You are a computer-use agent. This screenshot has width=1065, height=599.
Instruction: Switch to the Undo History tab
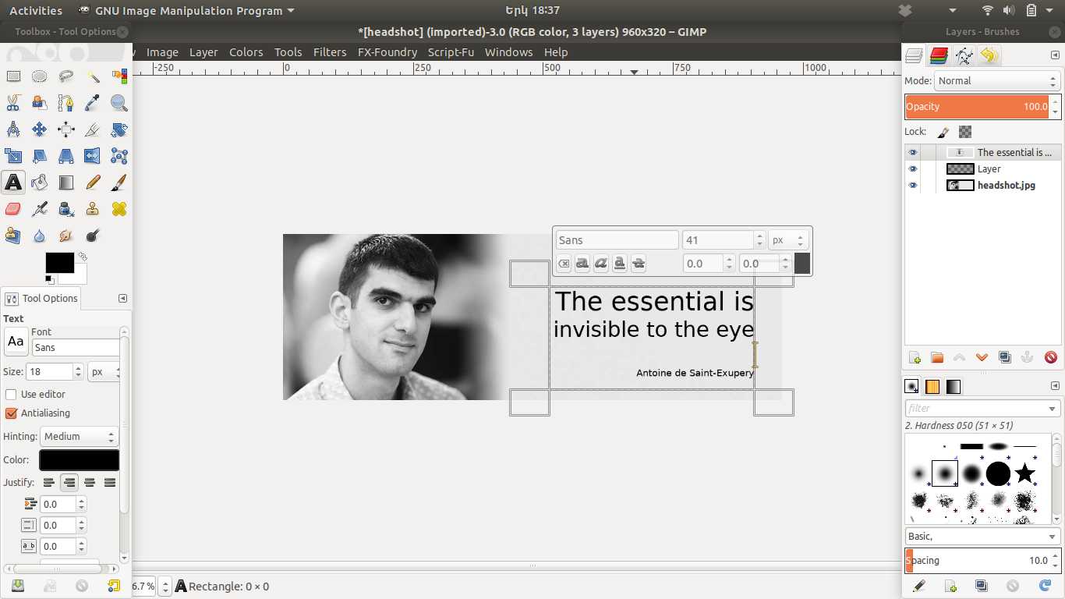click(x=989, y=55)
